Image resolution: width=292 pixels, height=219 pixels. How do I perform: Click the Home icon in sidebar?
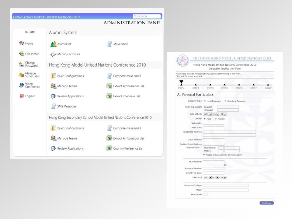point(22,43)
